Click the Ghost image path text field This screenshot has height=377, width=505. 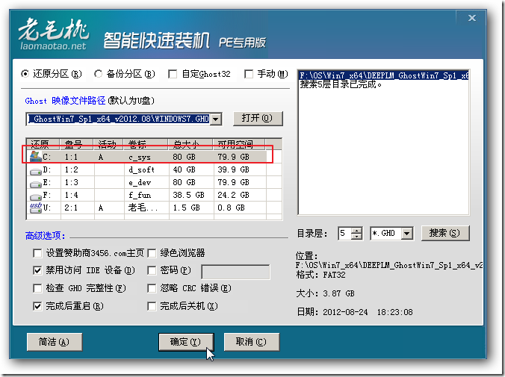pyautogui.click(x=119, y=119)
